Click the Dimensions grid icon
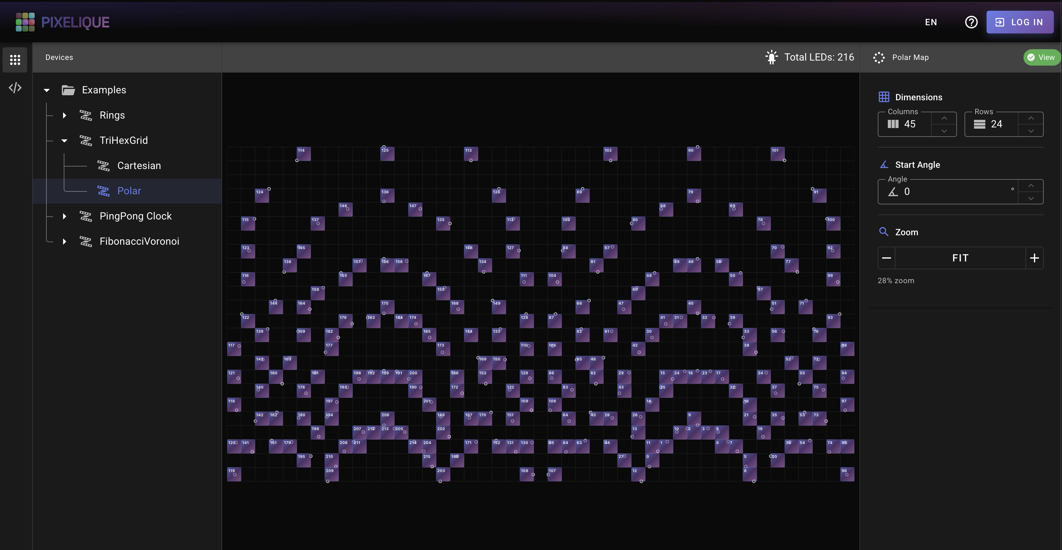 pyautogui.click(x=884, y=97)
